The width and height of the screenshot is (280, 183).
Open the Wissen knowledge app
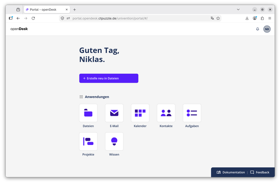[x=114, y=141]
